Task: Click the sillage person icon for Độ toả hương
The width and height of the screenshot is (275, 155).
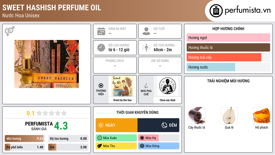Action: (146, 48)
